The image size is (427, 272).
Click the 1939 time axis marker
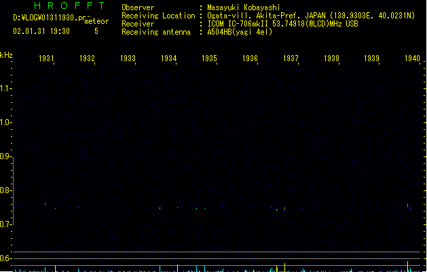coord(372,58)
